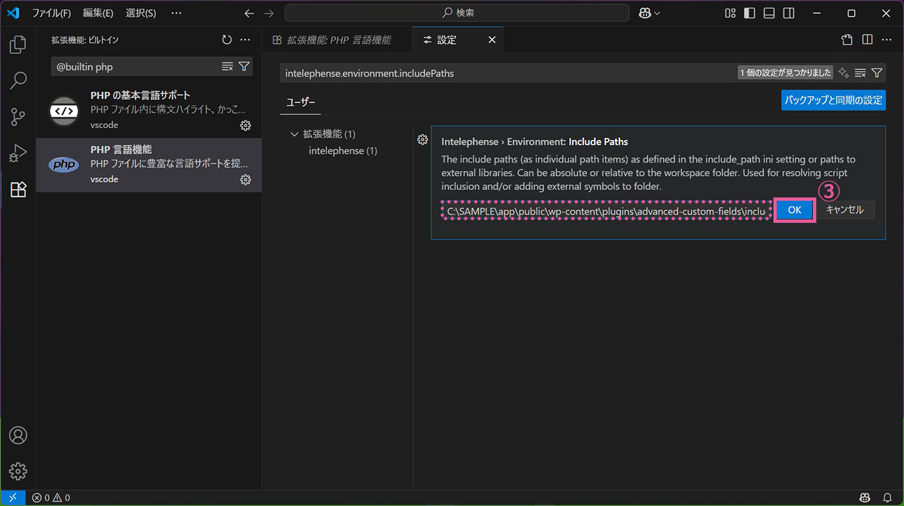Clear the settings search input

coord(860,73)
